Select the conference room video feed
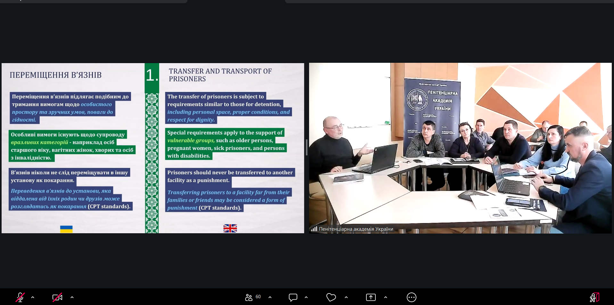 tap(460, 148)
